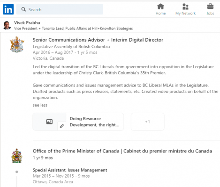Open Doing Resource Development media link
Image resolution: width=220 pixels, height=187 pixels.
click(94, 122)
